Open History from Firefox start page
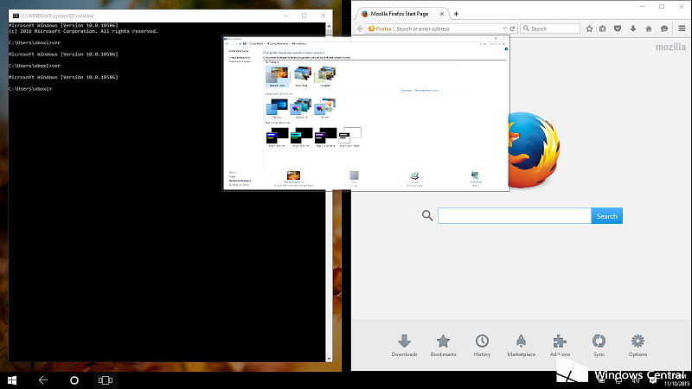The height and width of the screenshot is (389, 692). click(482, 345)
